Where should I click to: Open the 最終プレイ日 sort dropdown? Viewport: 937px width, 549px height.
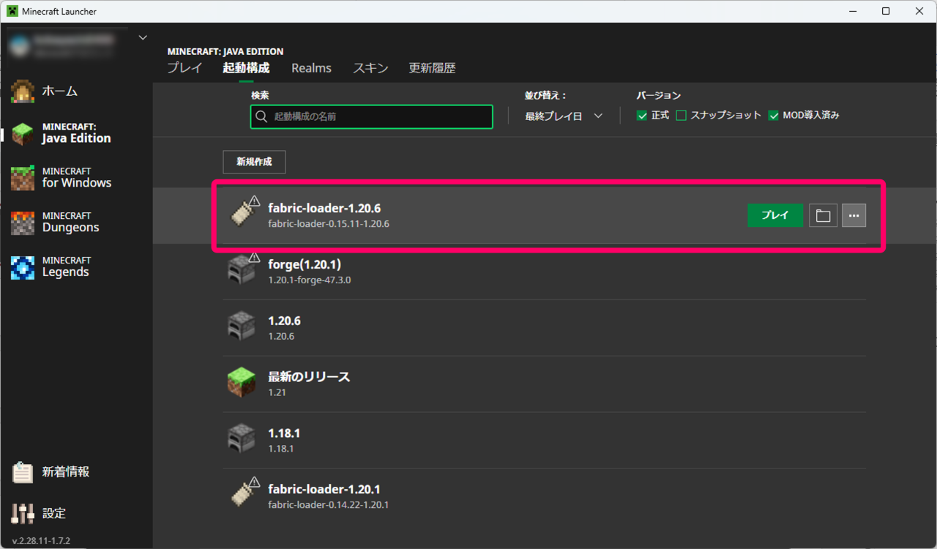(564, 116)
